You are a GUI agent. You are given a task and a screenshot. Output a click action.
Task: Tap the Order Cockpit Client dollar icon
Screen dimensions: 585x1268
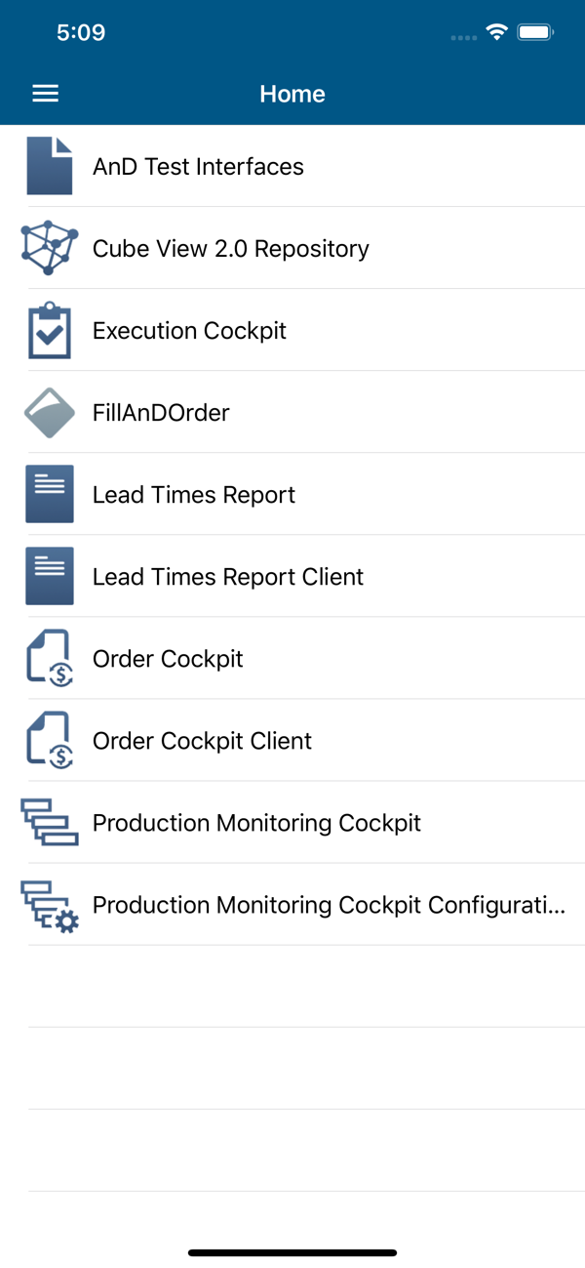(x=50, y=741)
